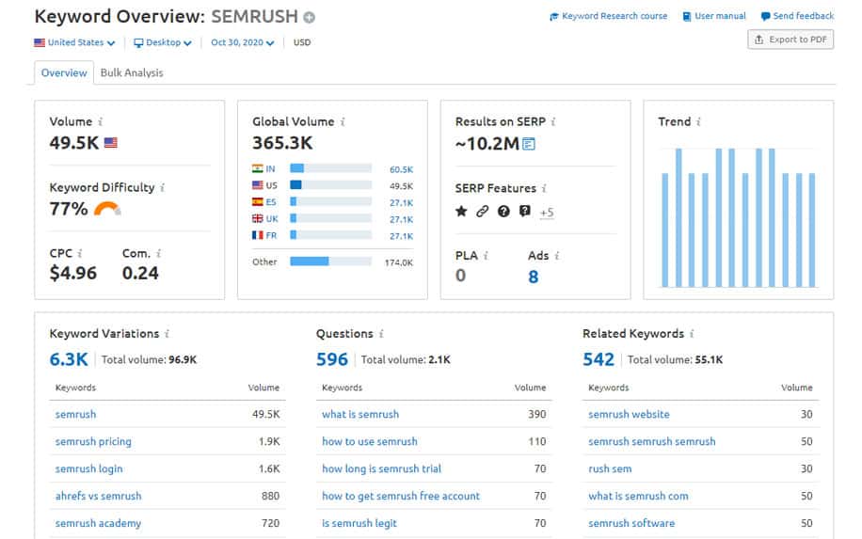Click the info icon next to Trend
The image size is (862, 539).
coord(698,121)
